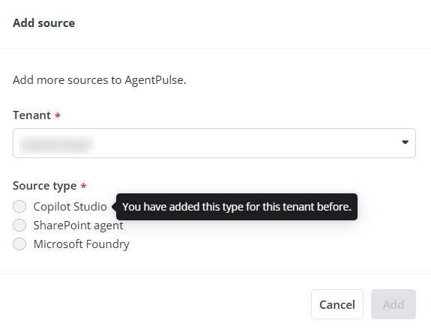Image resolution: width=431 pixels, height=329 pixels.
Task: Click the disabled Add button
Action: pyautogui.click(x=394, y=304)
